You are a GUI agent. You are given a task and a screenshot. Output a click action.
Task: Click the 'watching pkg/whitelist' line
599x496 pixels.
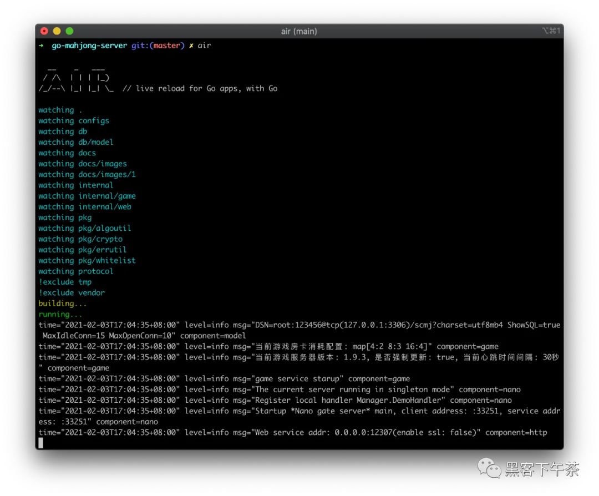tap(87, 261)
